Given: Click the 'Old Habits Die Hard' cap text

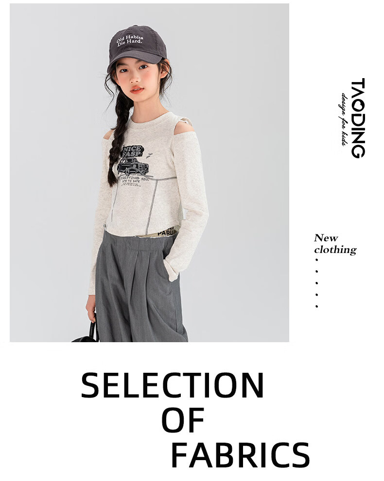Looking at the screenshot, I should [130, 40].
